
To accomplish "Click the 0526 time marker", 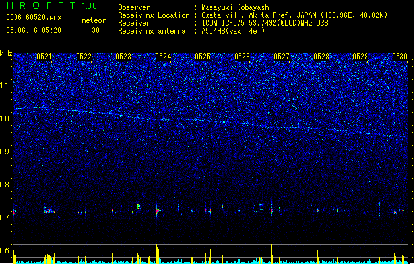I will coord(242,57).
